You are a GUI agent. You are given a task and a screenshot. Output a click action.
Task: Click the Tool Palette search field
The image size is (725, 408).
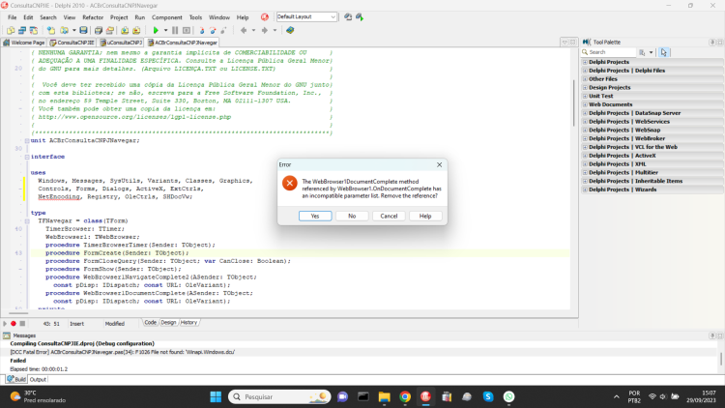tap(608, 52)
